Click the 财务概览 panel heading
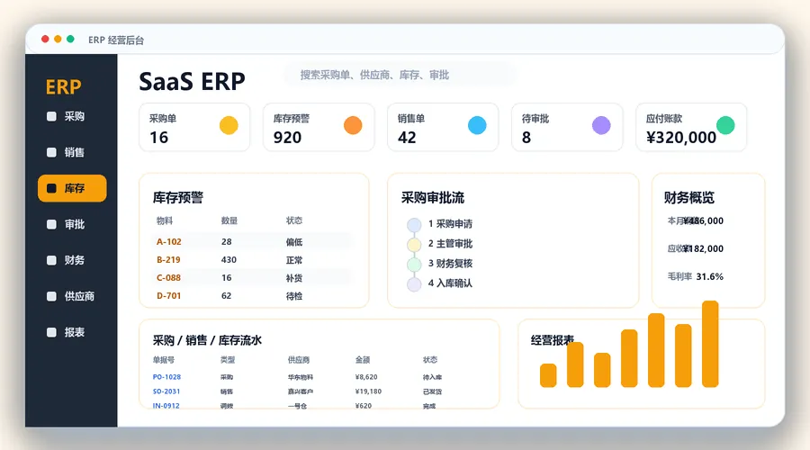Viewport: 810px width, 450px height. coord(689,197)
